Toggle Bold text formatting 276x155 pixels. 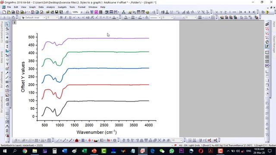click(61, 17)
